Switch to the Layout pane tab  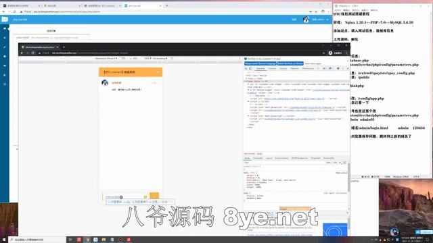tap(269, 158)
